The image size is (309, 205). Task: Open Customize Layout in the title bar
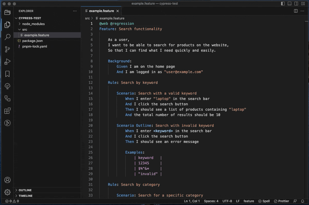pos(303,4)
